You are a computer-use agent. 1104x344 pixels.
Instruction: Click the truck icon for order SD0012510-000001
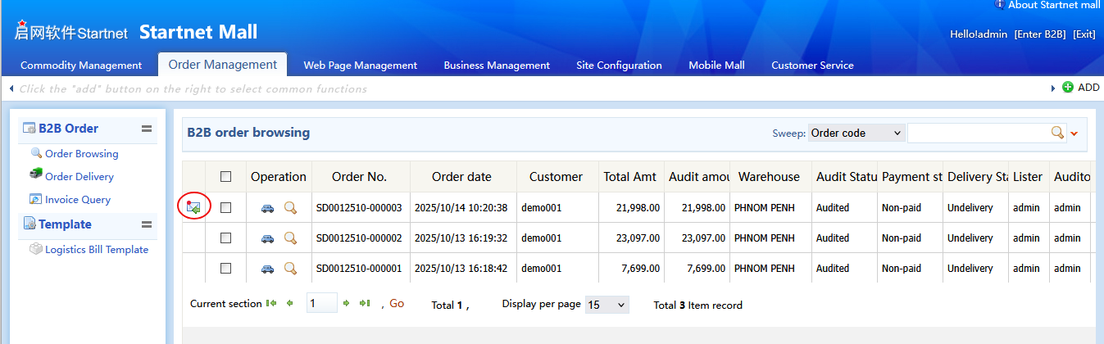click(267, 269)
